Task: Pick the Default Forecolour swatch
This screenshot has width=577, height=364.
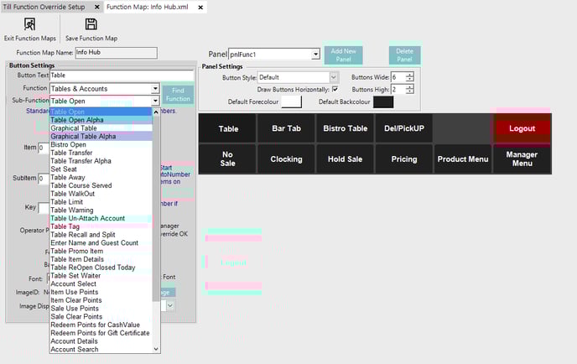Action: 291,101
